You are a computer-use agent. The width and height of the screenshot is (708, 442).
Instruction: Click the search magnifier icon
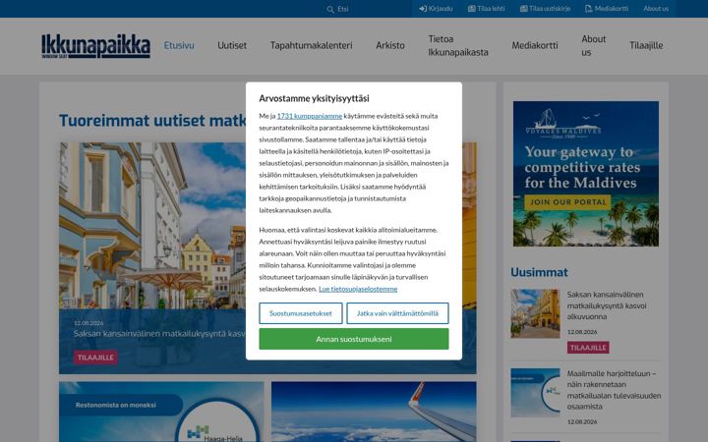coord(330,9)
